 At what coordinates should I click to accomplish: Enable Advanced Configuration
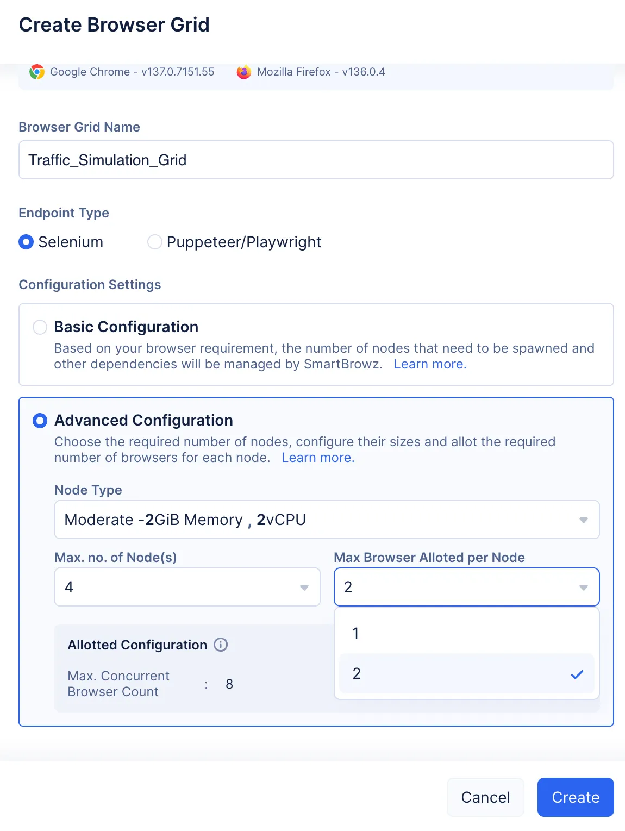(x=40, y=420)
